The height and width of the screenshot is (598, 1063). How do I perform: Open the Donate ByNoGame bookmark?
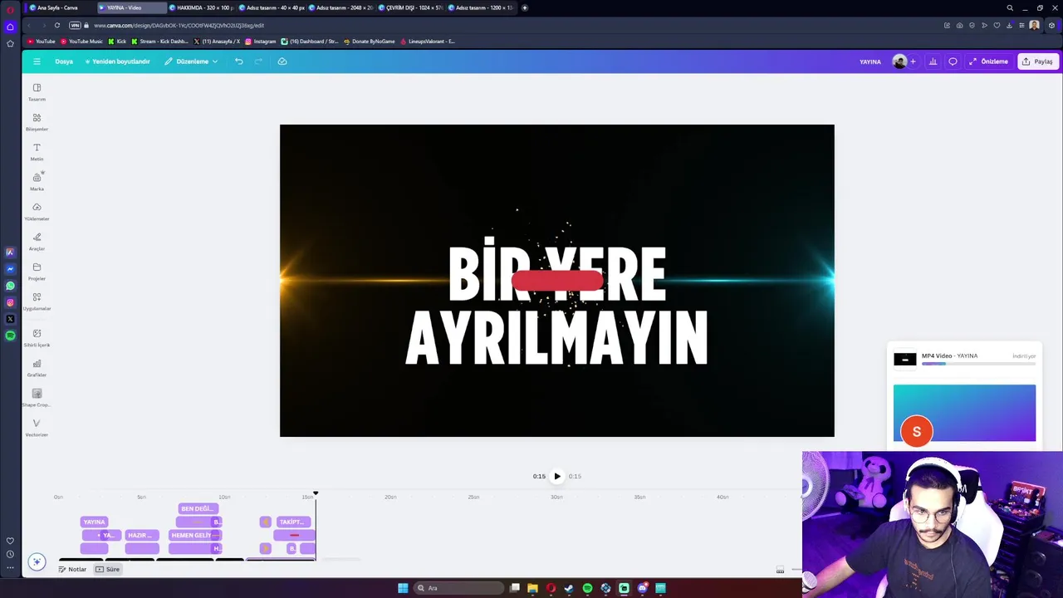click(369, 42)
